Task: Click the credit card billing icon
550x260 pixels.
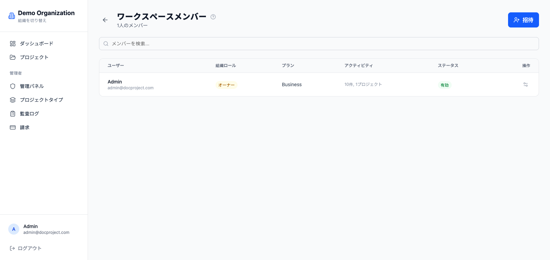Action: (x=13, y=127)
